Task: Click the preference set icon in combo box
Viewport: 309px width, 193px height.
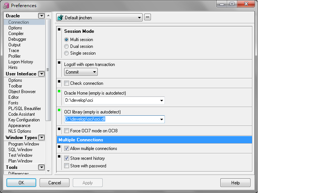Action: [60, 17]
